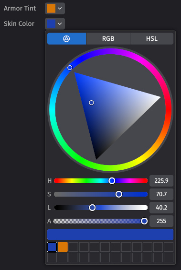Viewport: 181px width, 270px height.
Task: Click the S saturation slider handle
Action: click(x=119, y=194)
